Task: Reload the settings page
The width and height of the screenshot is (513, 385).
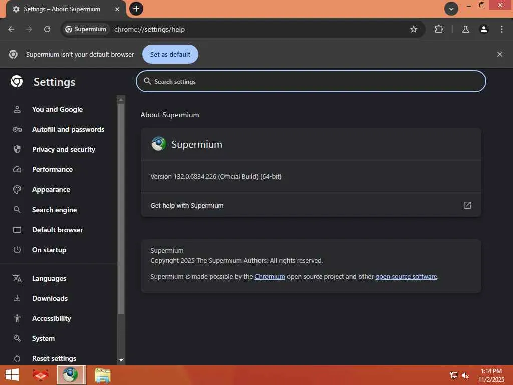Action: click(47, 29)
